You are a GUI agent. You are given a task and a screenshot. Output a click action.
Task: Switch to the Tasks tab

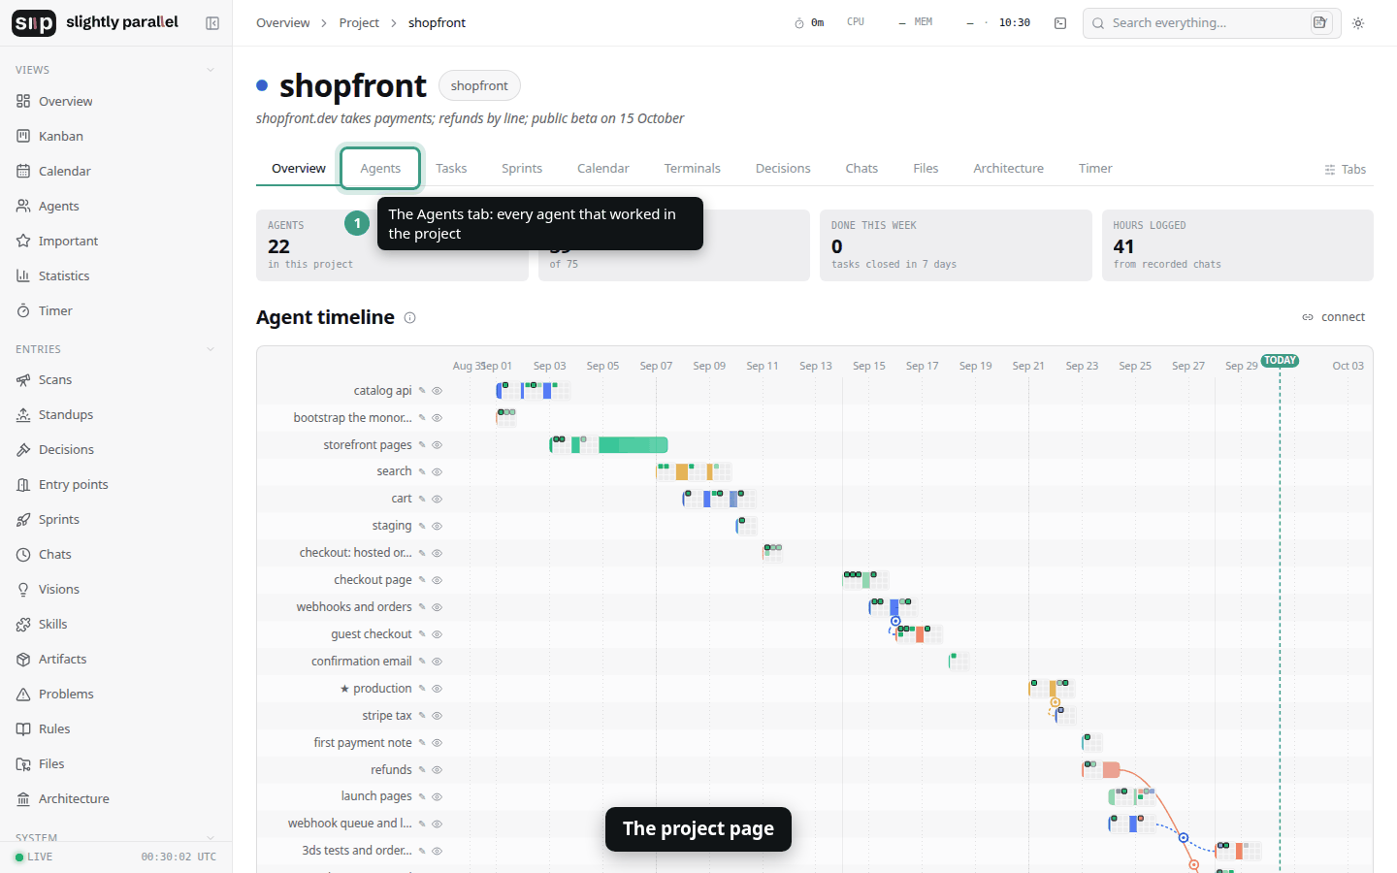(451, 168)
